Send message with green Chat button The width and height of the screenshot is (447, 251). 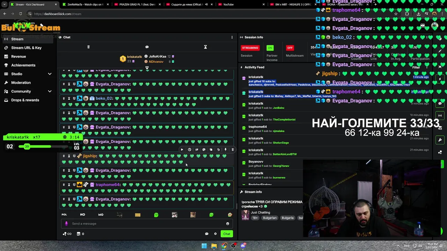(227, 234)
